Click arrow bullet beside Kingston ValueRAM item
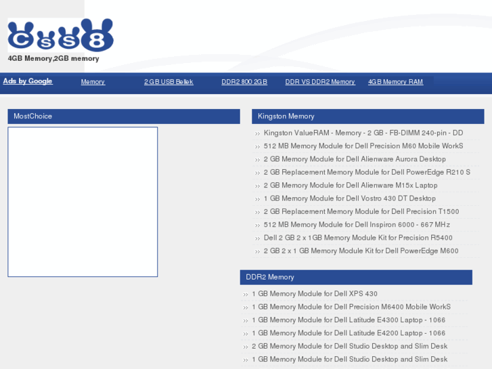 (257, 134)
